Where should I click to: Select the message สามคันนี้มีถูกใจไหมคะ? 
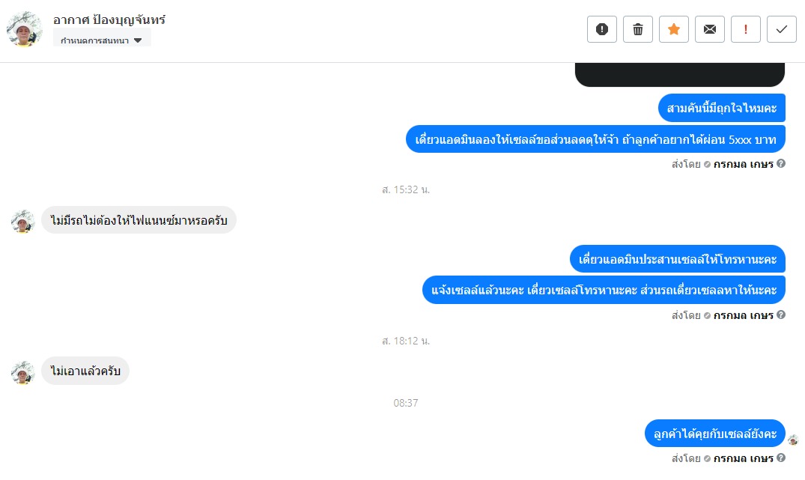coord(721,108)
